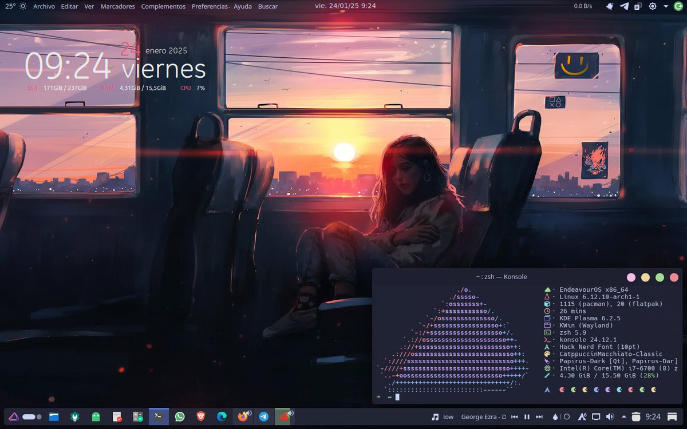Image resolution: width=687 pixels, height=429 pixels.
Task: Click the CPU 7% readout
Action: click(192, 88)
